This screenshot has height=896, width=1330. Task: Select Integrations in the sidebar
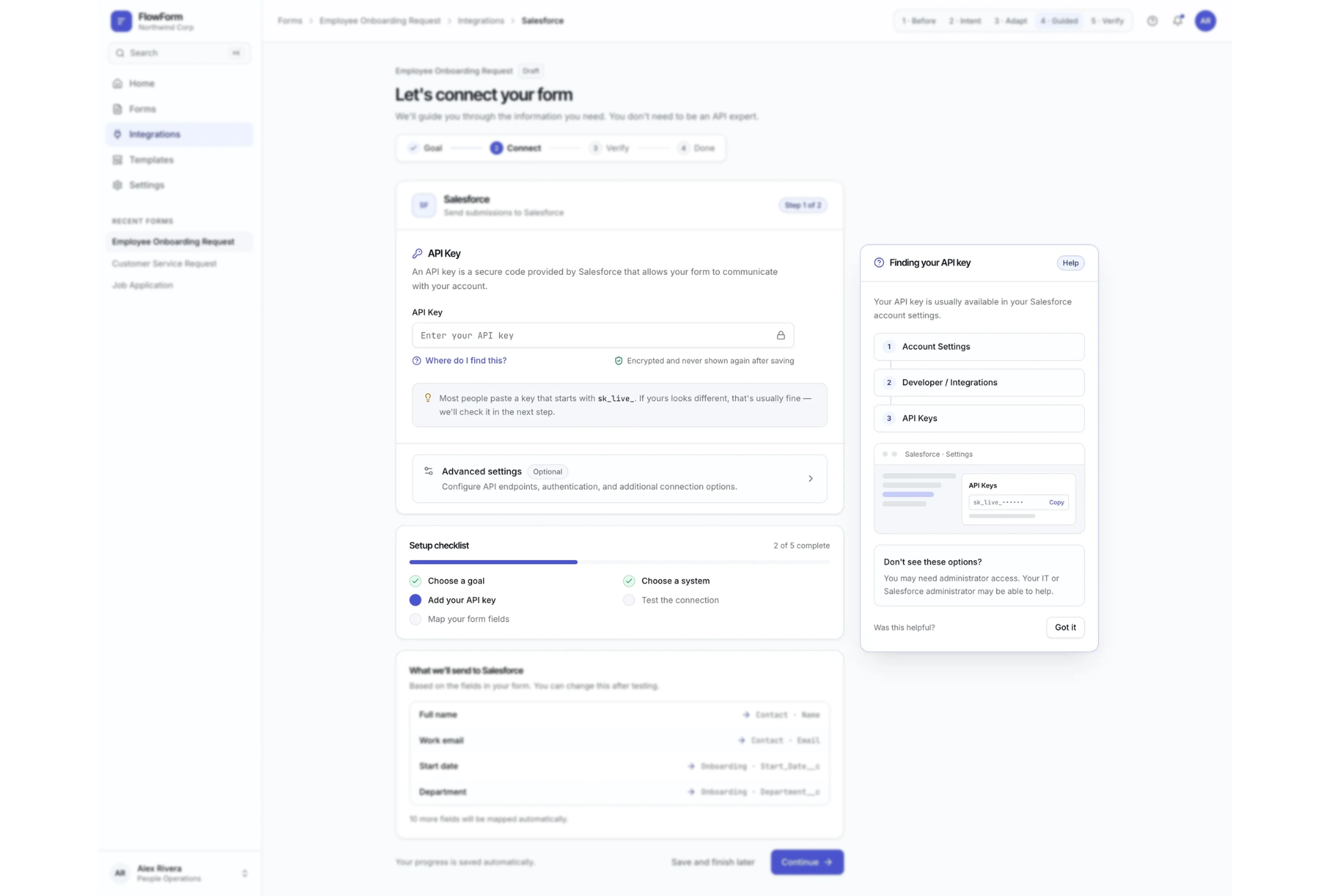click(x=179, y=134)
